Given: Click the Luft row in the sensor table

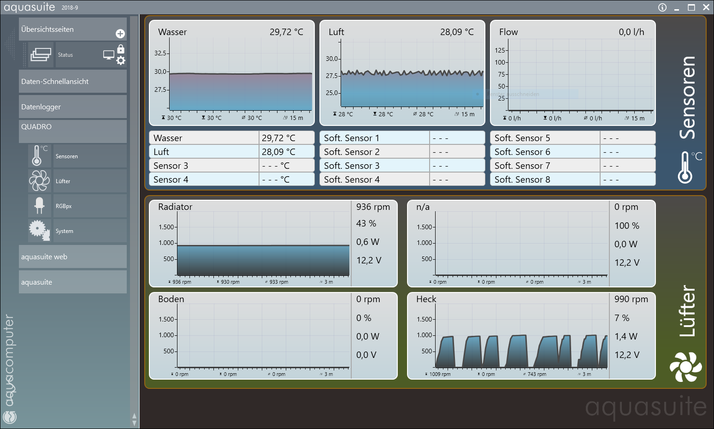Looking at the screenshot, I should [232, 152].
